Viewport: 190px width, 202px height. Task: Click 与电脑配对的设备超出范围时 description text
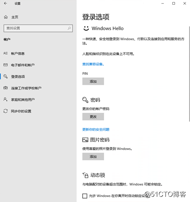click(122, 184)
